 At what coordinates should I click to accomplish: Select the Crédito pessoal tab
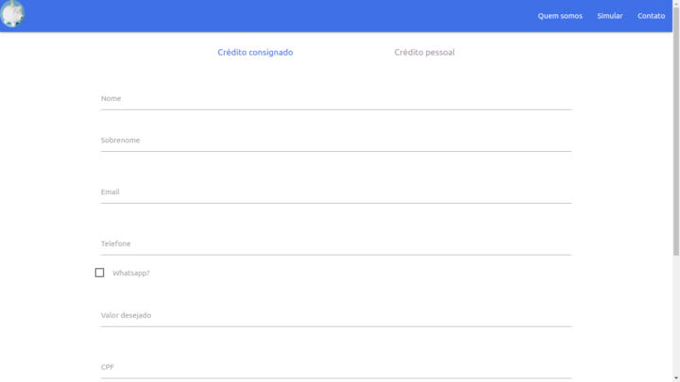[424, 53]
